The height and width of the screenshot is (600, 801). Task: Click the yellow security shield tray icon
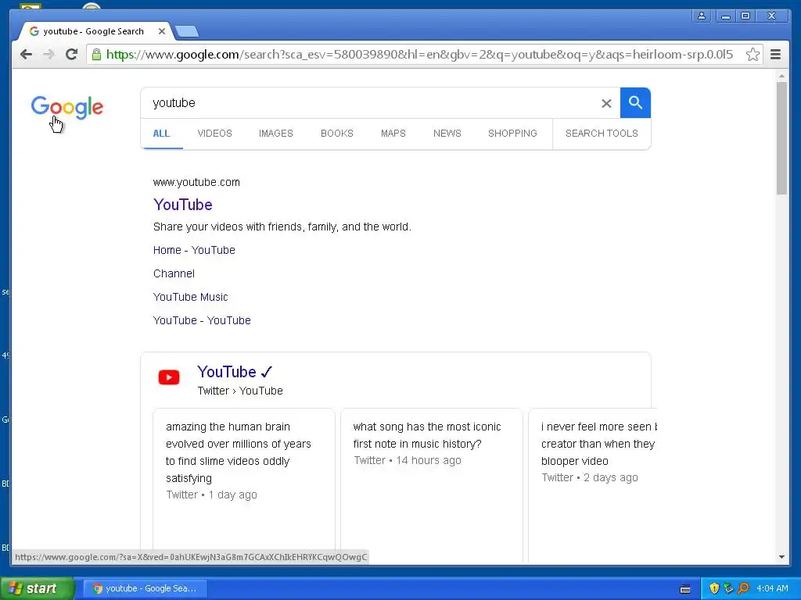coord(714,588)
